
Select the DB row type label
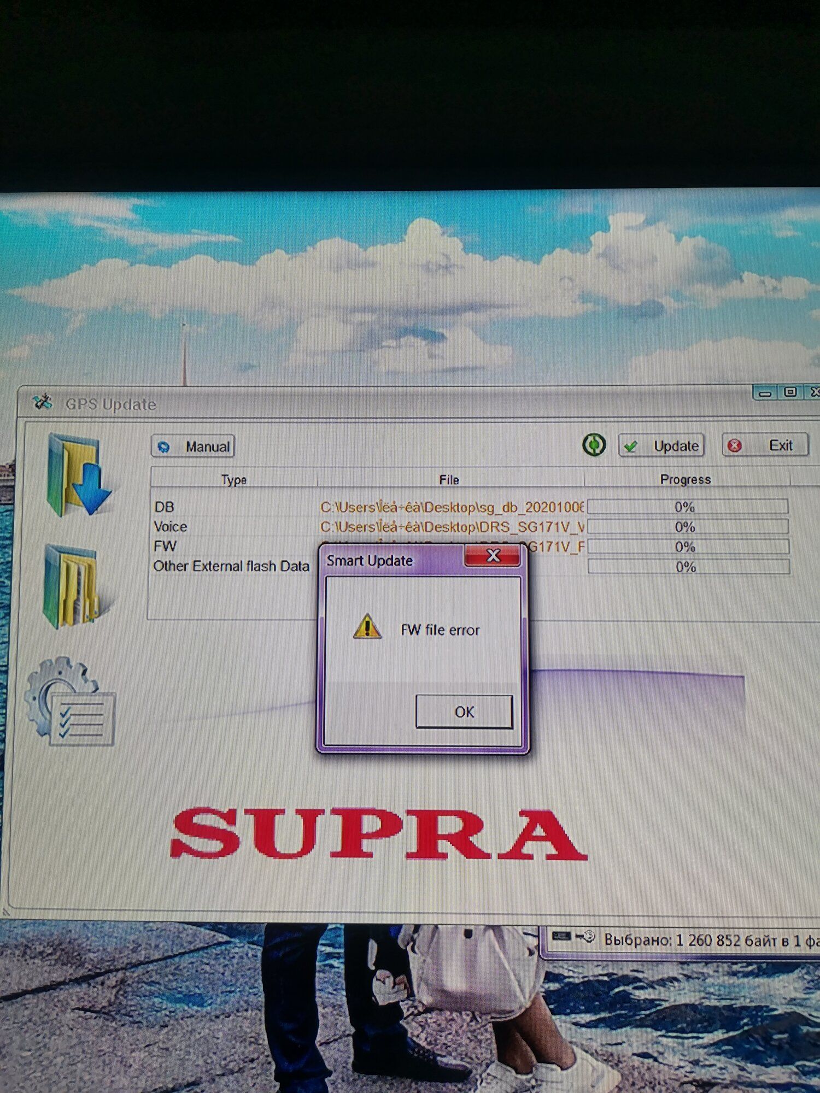point(164,507)
